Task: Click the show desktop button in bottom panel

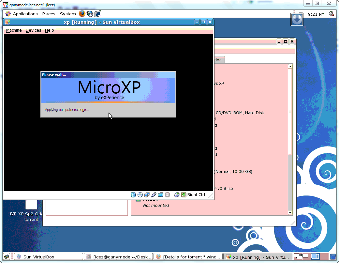Action: click(x=7, y=257)
